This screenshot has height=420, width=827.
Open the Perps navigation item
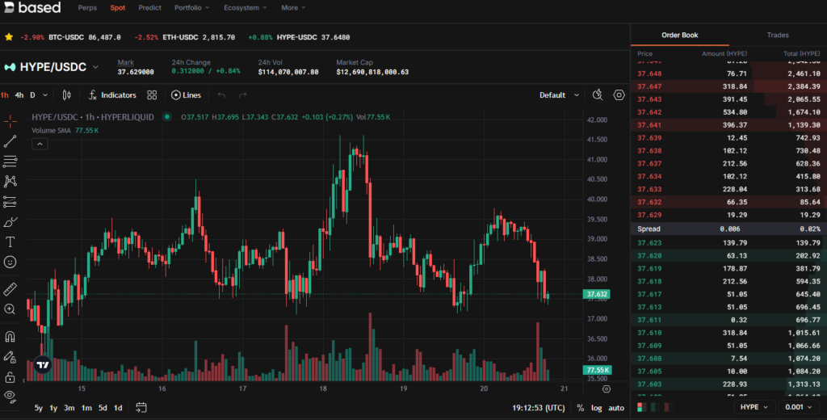pyautogui.click(x=87, y=8)
